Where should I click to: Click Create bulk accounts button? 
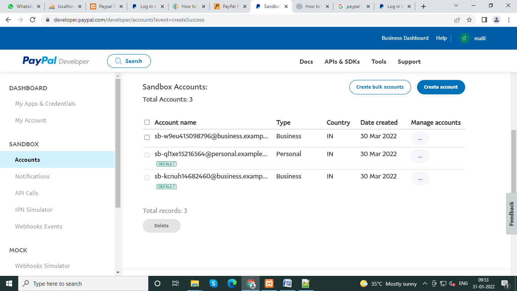380,87
